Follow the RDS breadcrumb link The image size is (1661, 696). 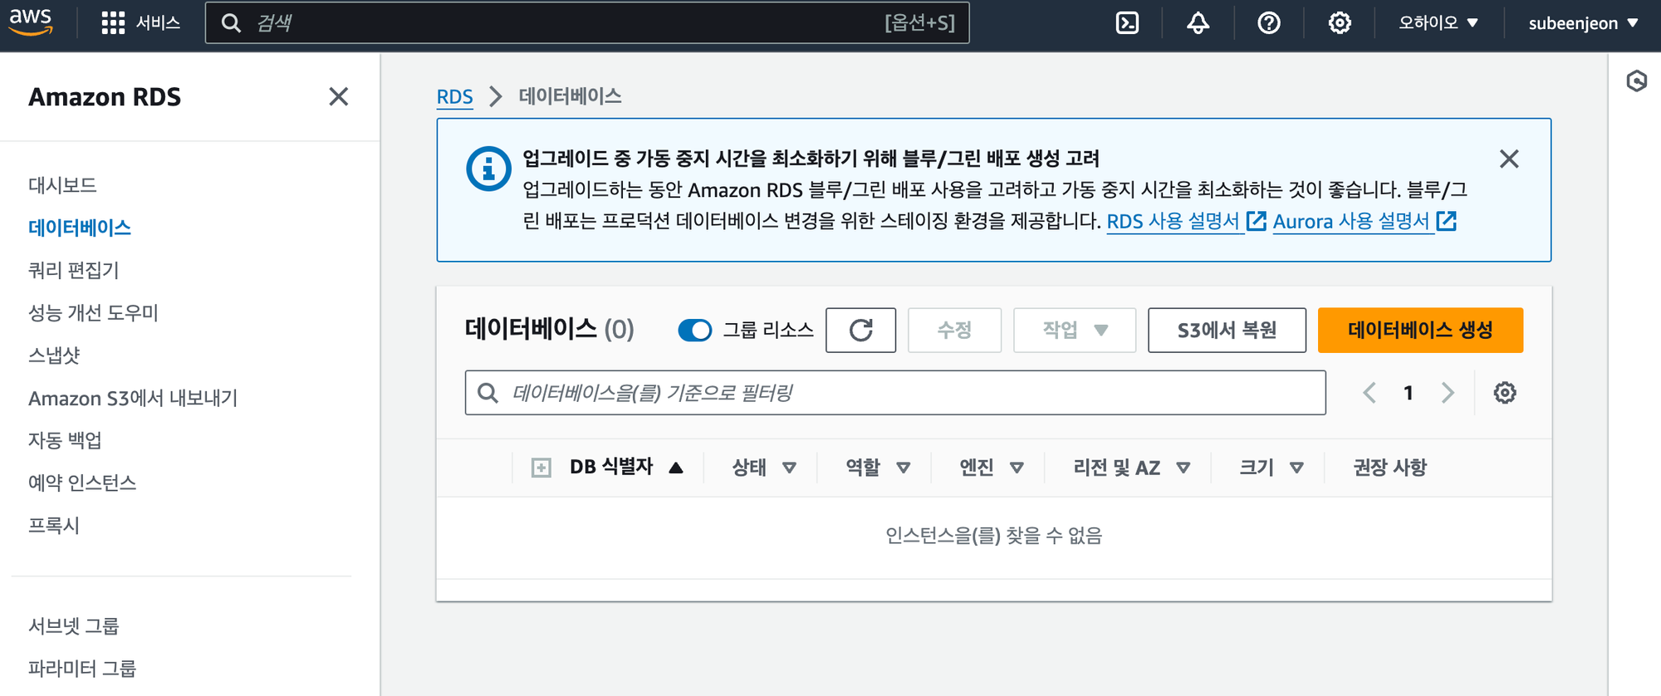point(454,96)
